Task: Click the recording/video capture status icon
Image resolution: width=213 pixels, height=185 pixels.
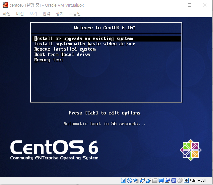Action: (x=167, y=180)
